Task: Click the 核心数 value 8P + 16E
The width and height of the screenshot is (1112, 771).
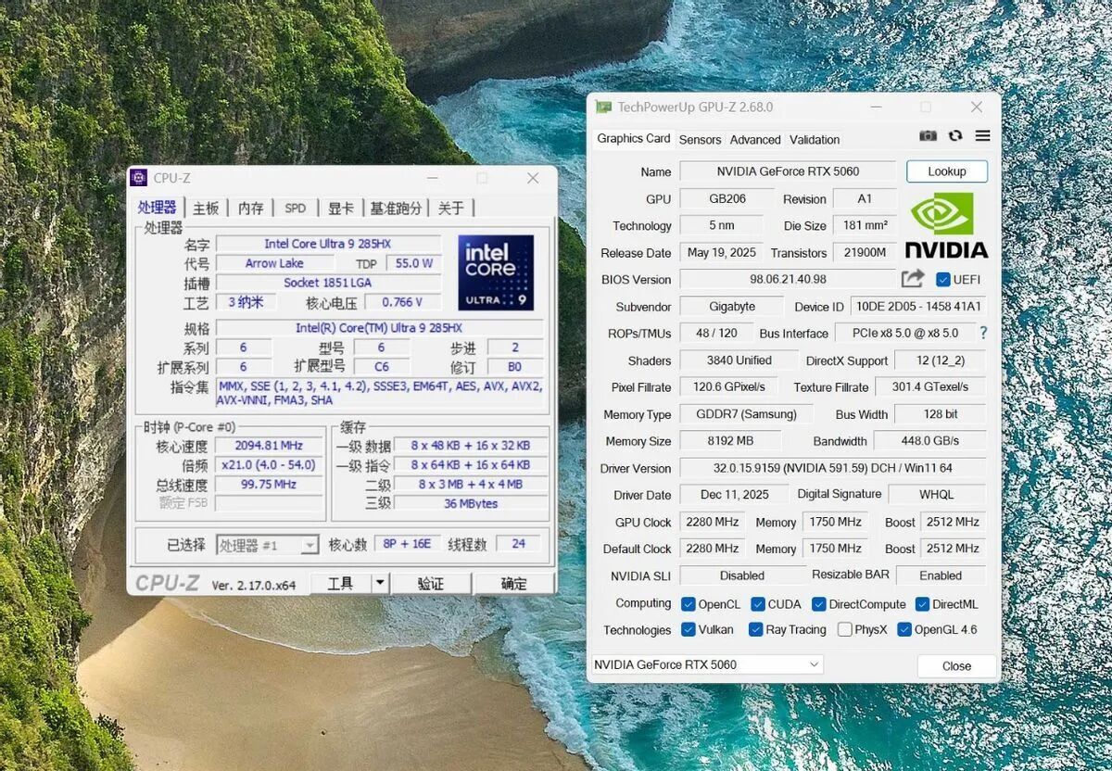Action: 408,544
